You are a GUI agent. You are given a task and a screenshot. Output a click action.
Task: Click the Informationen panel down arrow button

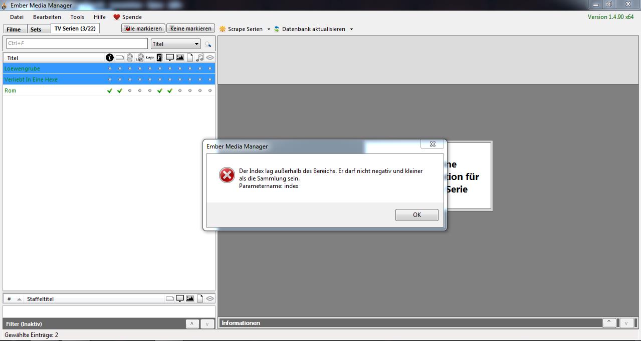(x=626, y=323)
